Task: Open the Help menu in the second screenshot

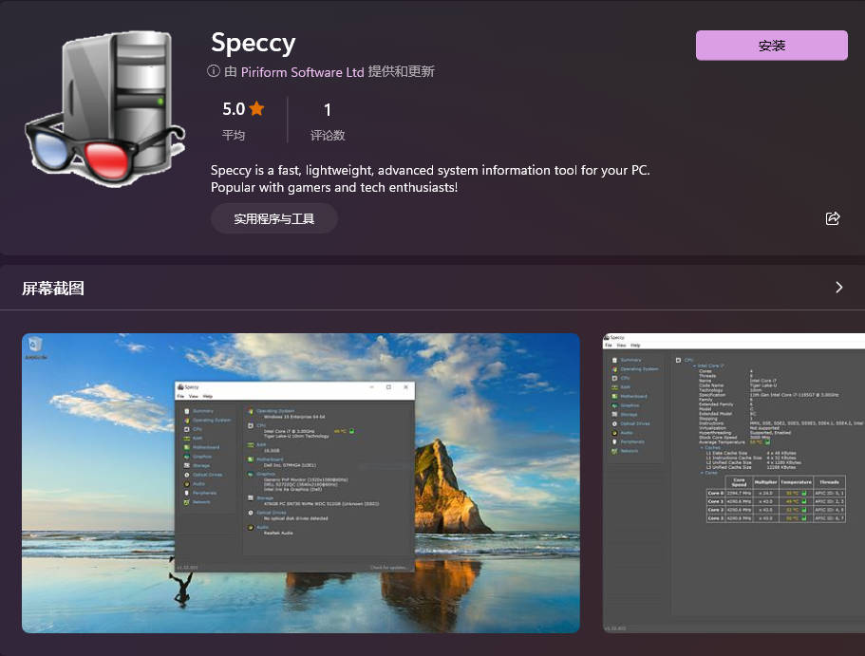Action: click(636, 345)
